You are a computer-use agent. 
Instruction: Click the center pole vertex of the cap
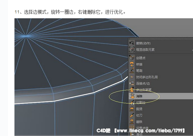(26, 35)
